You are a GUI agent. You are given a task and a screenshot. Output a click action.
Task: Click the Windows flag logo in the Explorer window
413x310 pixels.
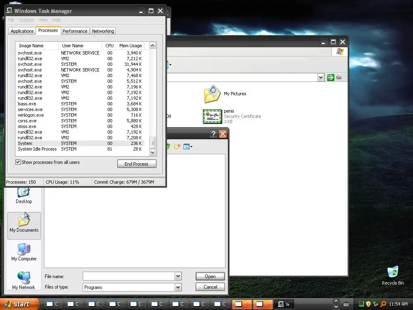[340, 52]
